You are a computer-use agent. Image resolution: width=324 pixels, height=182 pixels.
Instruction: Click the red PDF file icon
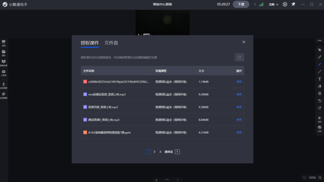(x=85, y=82)
